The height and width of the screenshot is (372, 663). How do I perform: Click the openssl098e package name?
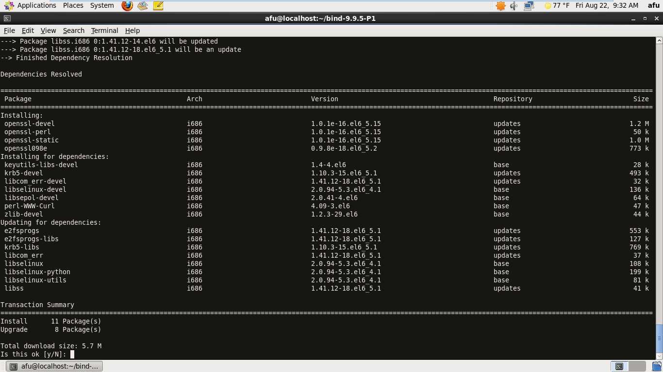pos(26,148)
